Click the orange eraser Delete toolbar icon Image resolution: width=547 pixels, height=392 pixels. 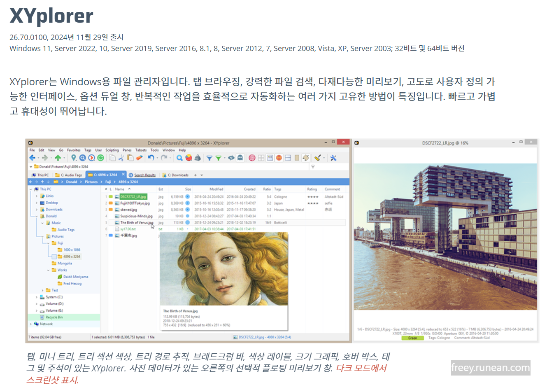click(139, 158)
